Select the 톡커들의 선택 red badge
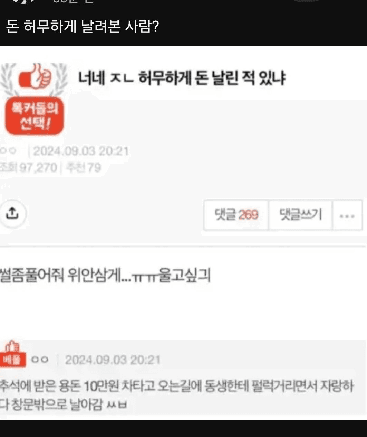 point(35,115)
